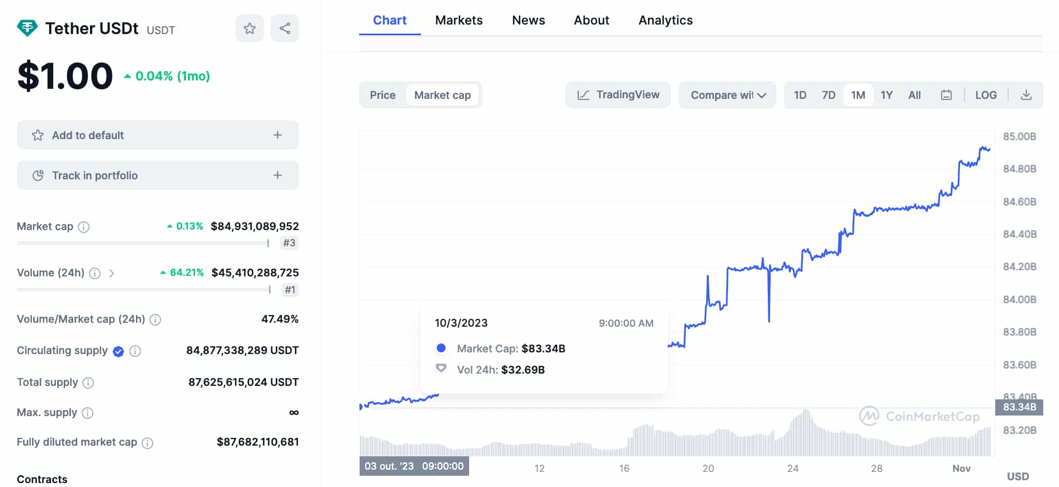Click the $45,410,288,725 volume value
The height and width of the screenshot is (487, 1059).
tap(255, 273)
